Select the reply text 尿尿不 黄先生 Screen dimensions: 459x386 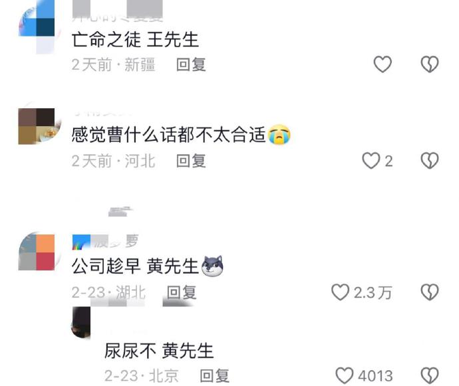pyautogui.click(x=159, y=351)
